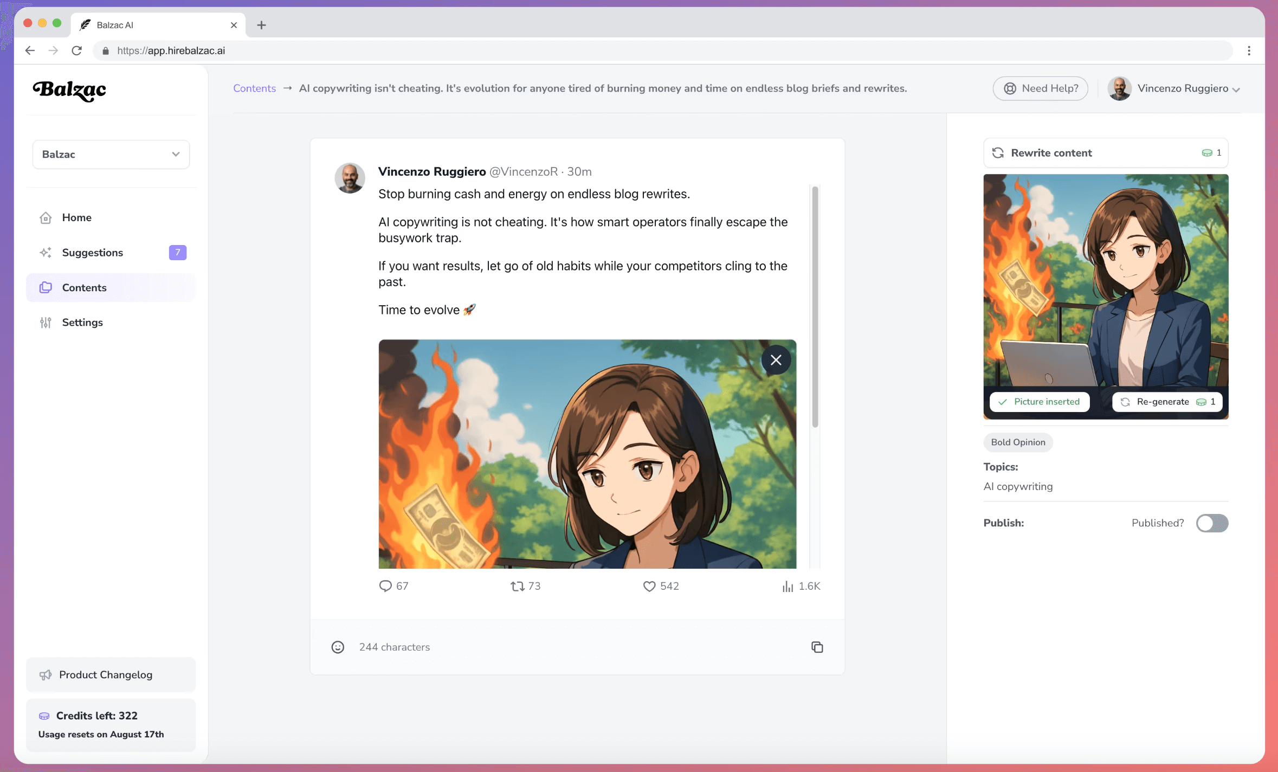Open browser three-dot menu
Viewport: 1278px width, 772px height.
[x=1249, y=50]
